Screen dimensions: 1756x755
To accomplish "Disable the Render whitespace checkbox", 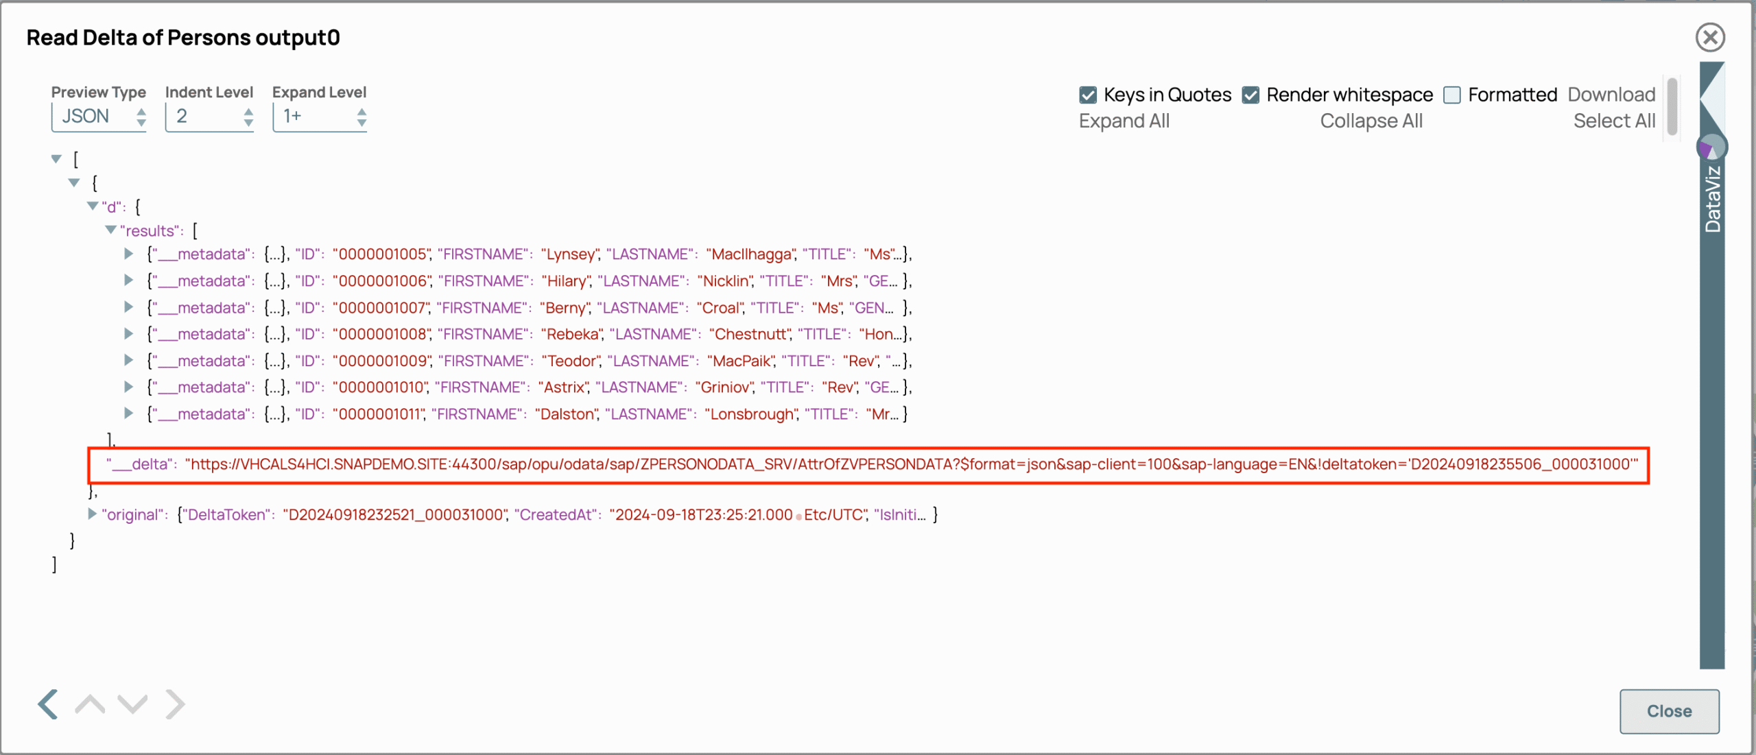I will pos(1250,95).
